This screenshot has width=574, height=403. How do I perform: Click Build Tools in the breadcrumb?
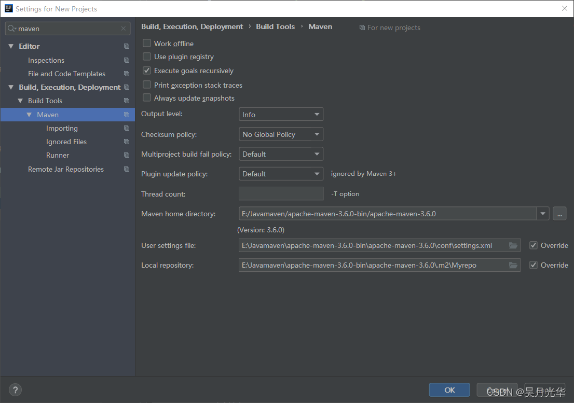[275, 26]
